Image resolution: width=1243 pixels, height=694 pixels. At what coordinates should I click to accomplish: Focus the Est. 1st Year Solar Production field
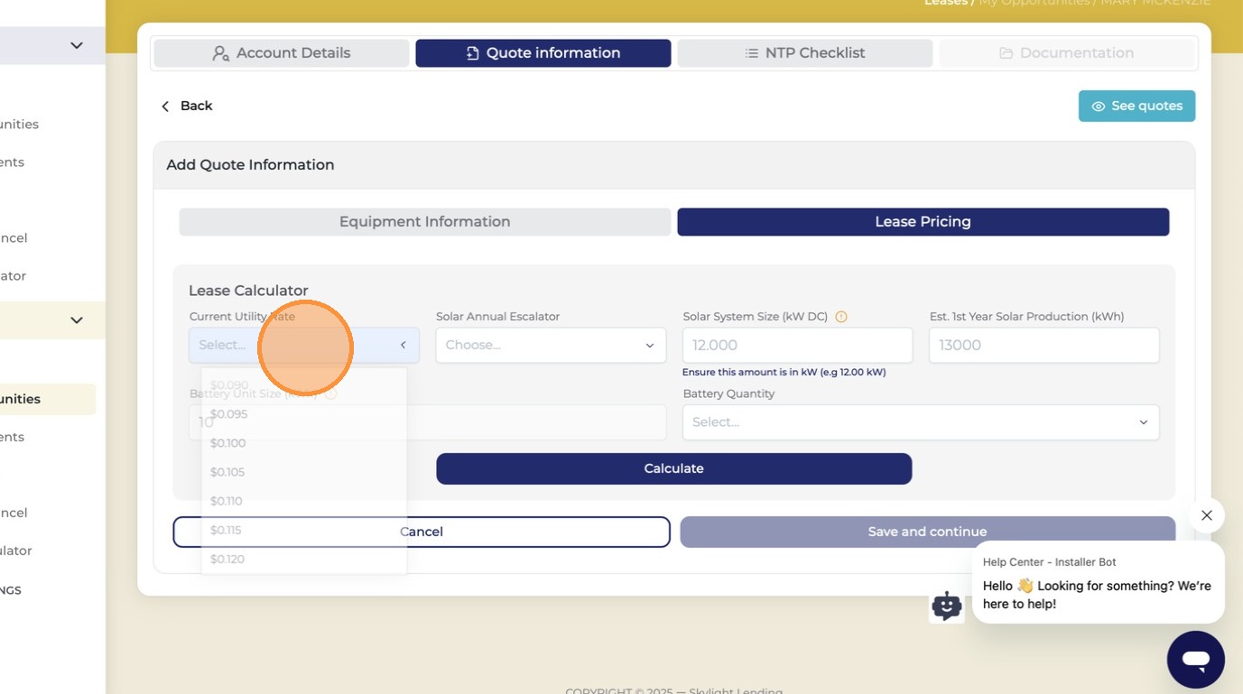click(1044, 345)
